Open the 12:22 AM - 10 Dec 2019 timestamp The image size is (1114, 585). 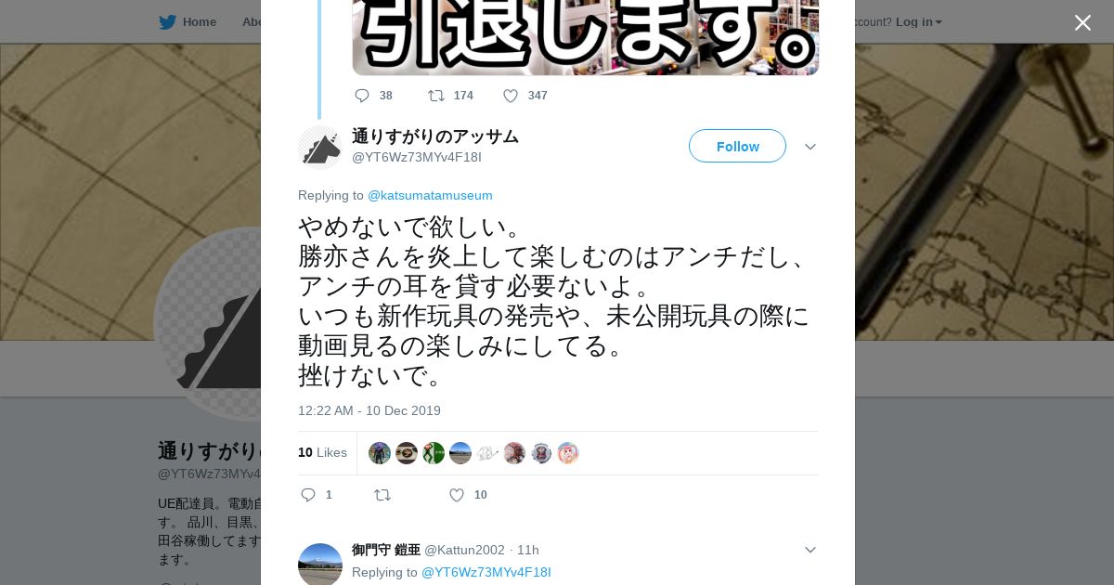click(369, 410)
